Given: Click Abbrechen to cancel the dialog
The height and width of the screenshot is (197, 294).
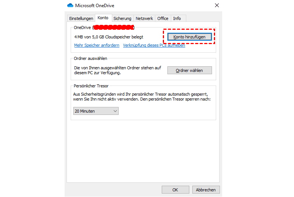Looking at the screenshot, I should (x=206, y=190).
